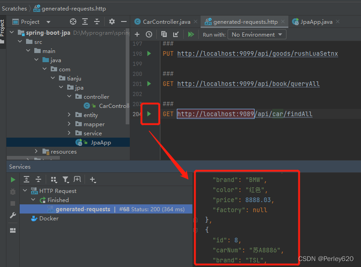
Task: Open the Project view dropdown arrow
Action: (x=48, y=22)
